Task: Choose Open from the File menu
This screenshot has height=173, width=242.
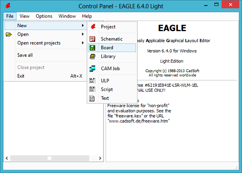Action: pos(46,34)
